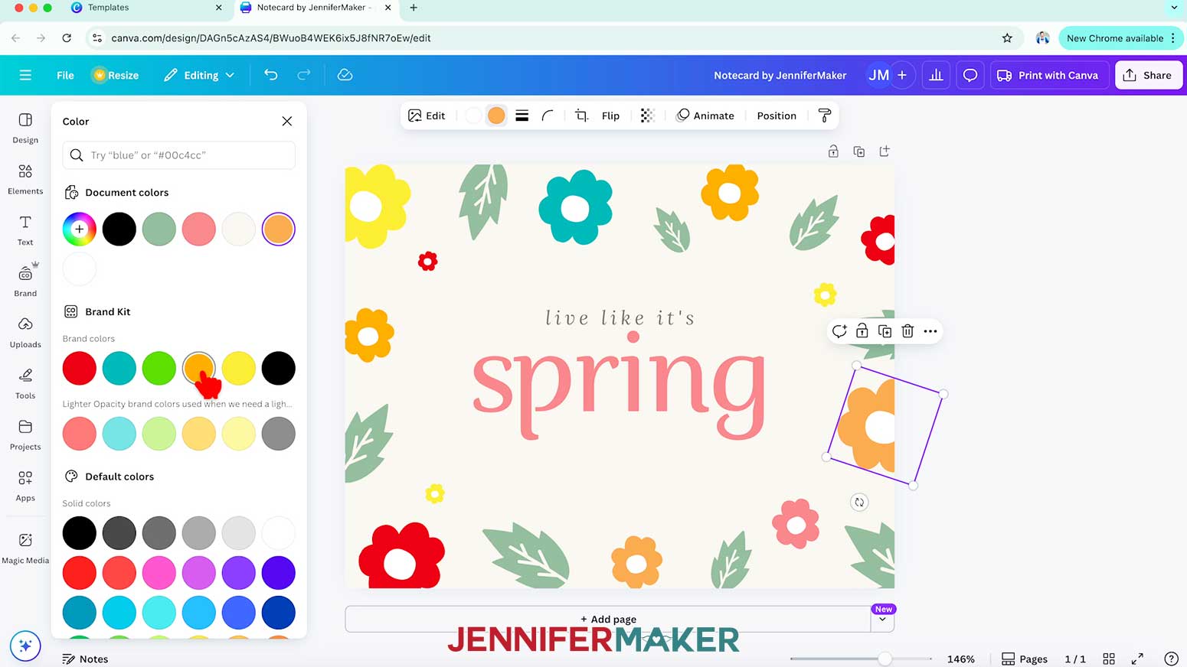Click the Resize menu item
This screenshot has width=1187, height=667.
pos(116,75)
